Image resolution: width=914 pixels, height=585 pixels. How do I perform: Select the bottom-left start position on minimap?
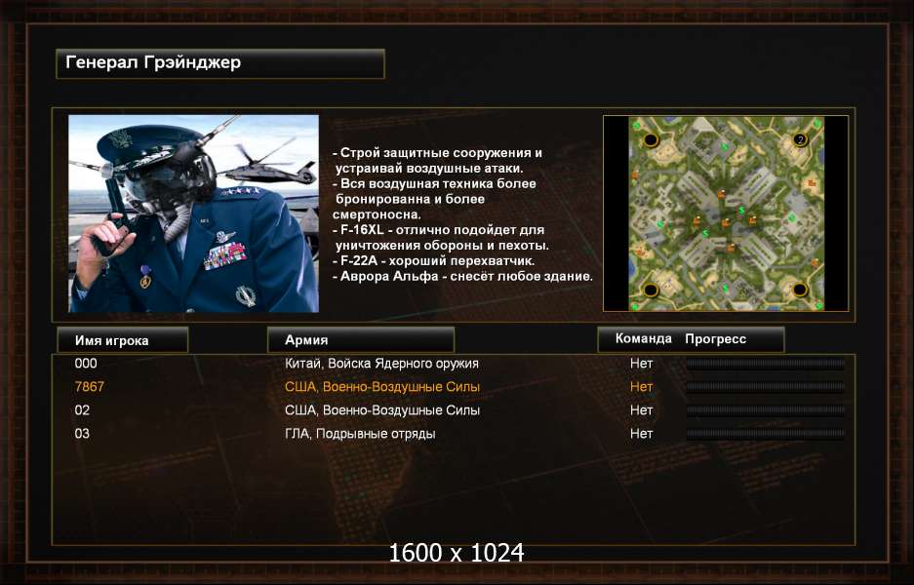pyautogui.click(x=651, y=290)
